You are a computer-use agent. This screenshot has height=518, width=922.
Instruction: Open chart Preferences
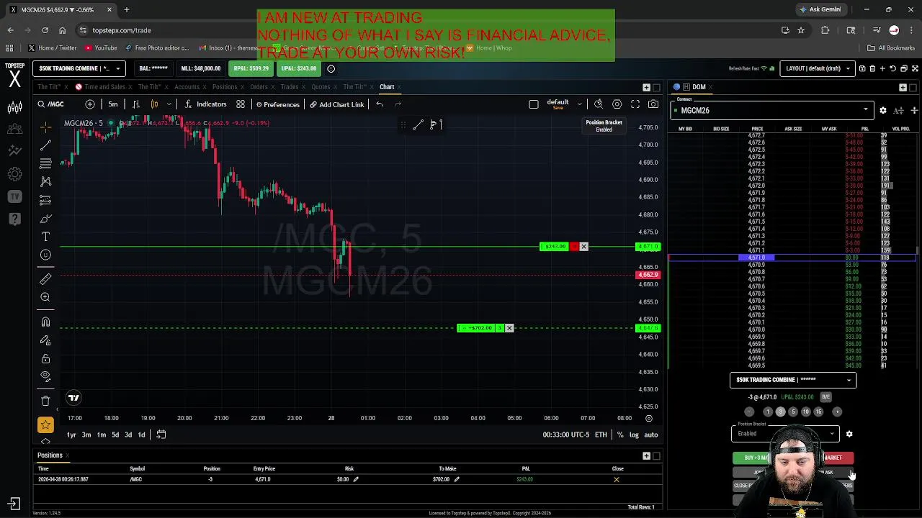coord(277,104)
